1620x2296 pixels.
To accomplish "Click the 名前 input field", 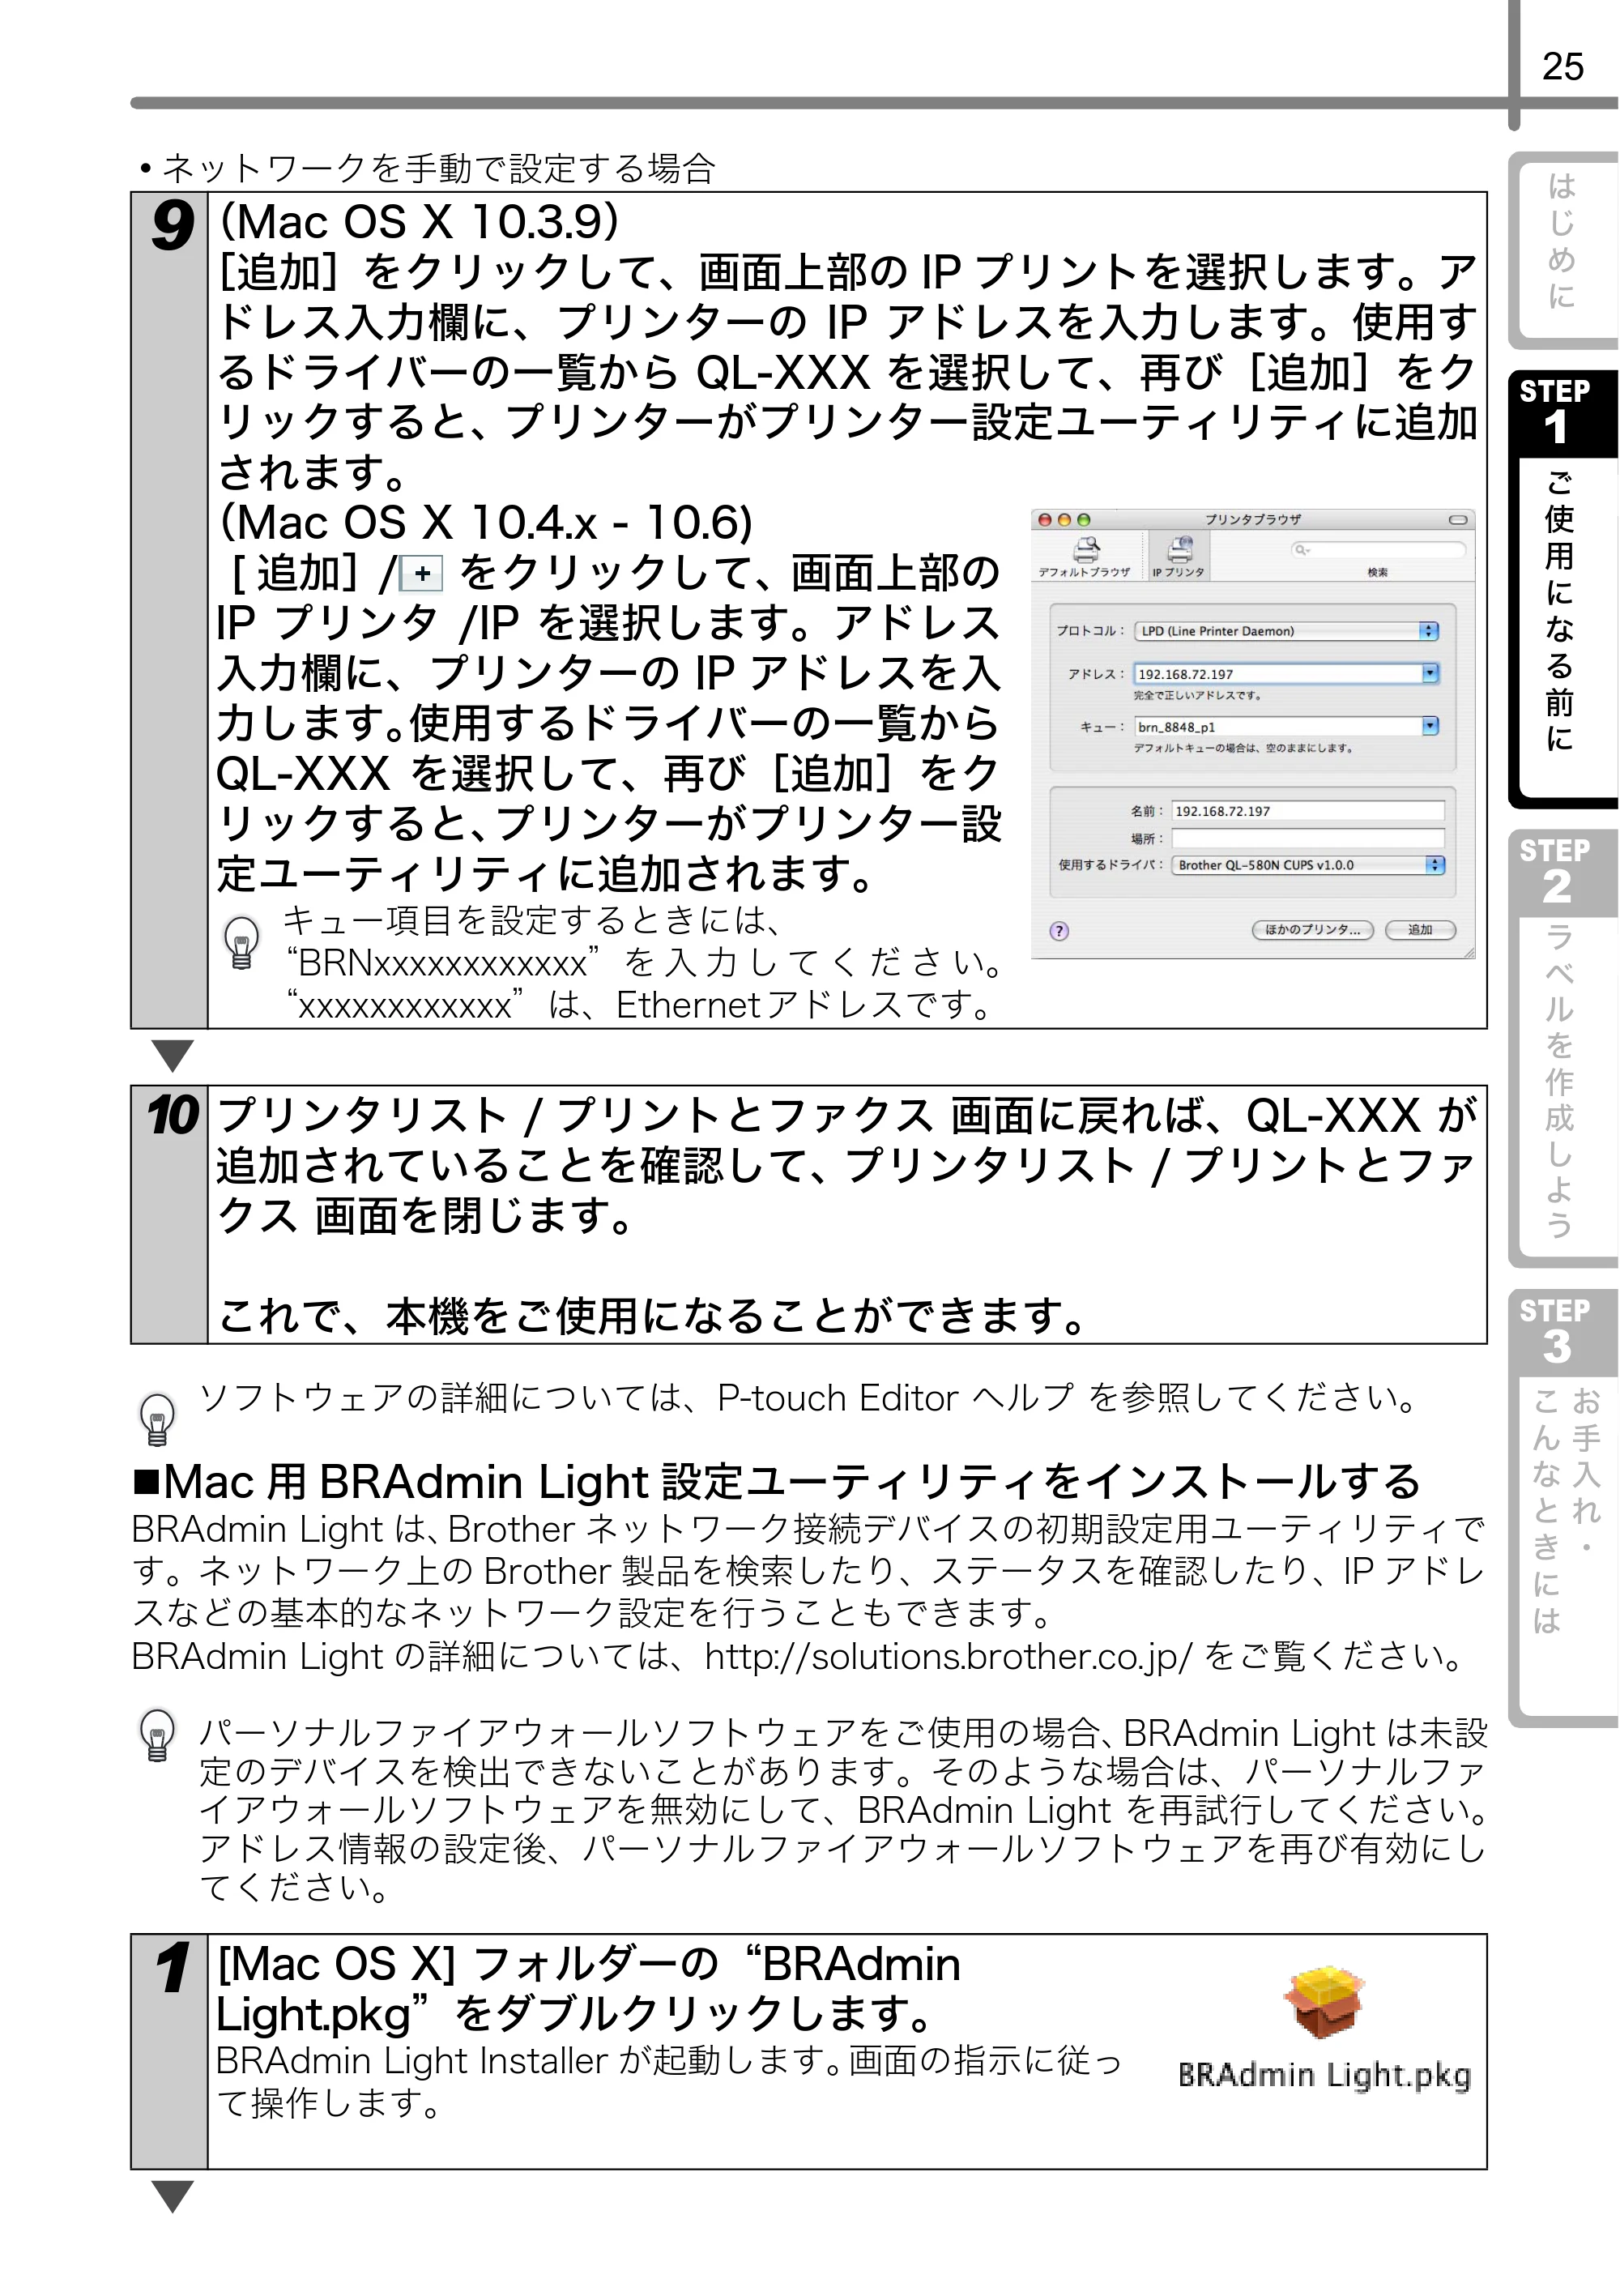I will point(1308,811).
